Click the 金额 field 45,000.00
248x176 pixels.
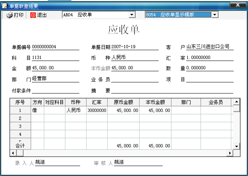(x=55, y=68)
